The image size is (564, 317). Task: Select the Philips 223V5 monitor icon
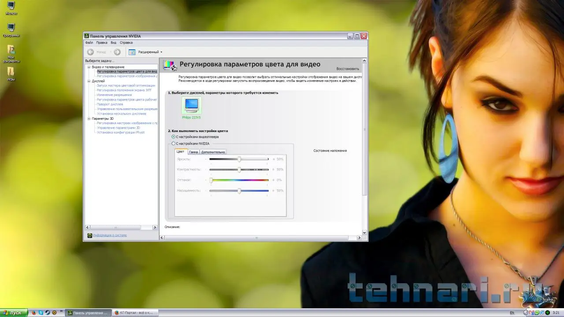pyautogui.click(x=192, y=106)
